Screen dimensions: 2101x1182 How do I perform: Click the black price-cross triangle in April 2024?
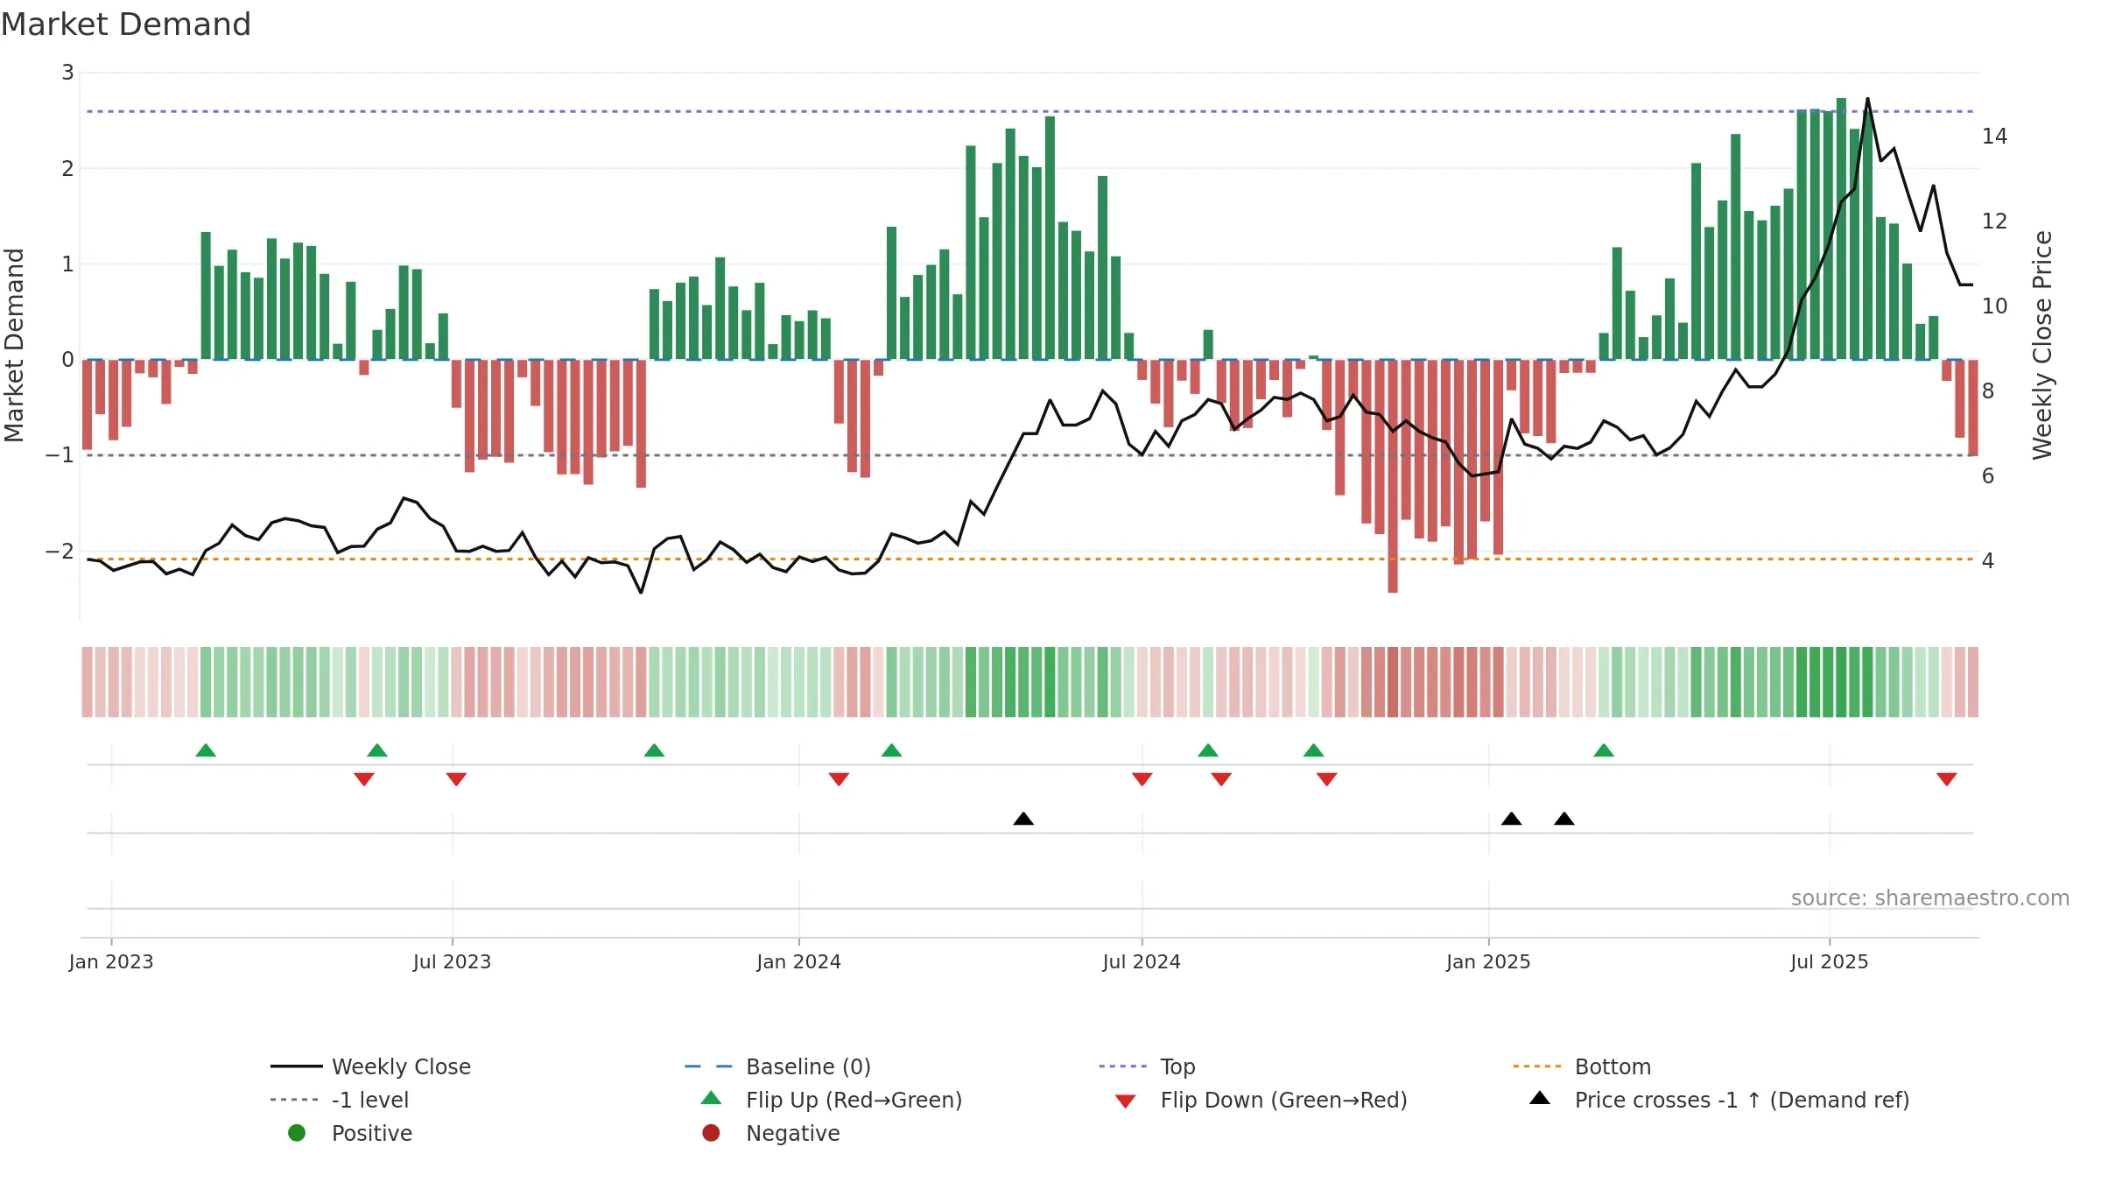(x=1023, y=819)
